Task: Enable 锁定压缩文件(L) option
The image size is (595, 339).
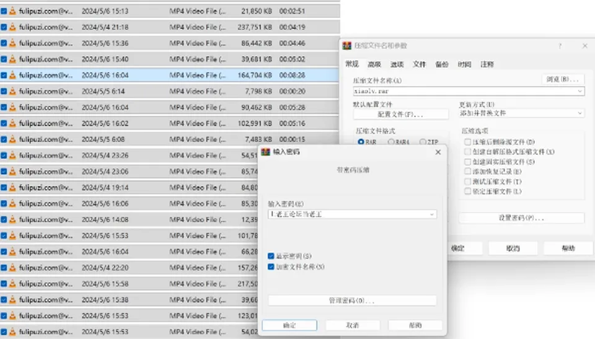Action: [x=467, y=192]
